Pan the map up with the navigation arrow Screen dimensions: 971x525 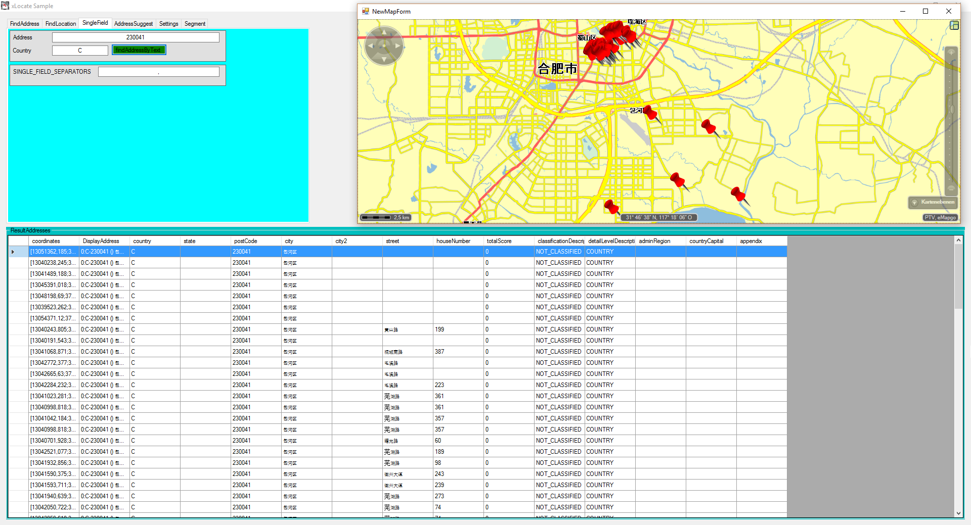384,32
